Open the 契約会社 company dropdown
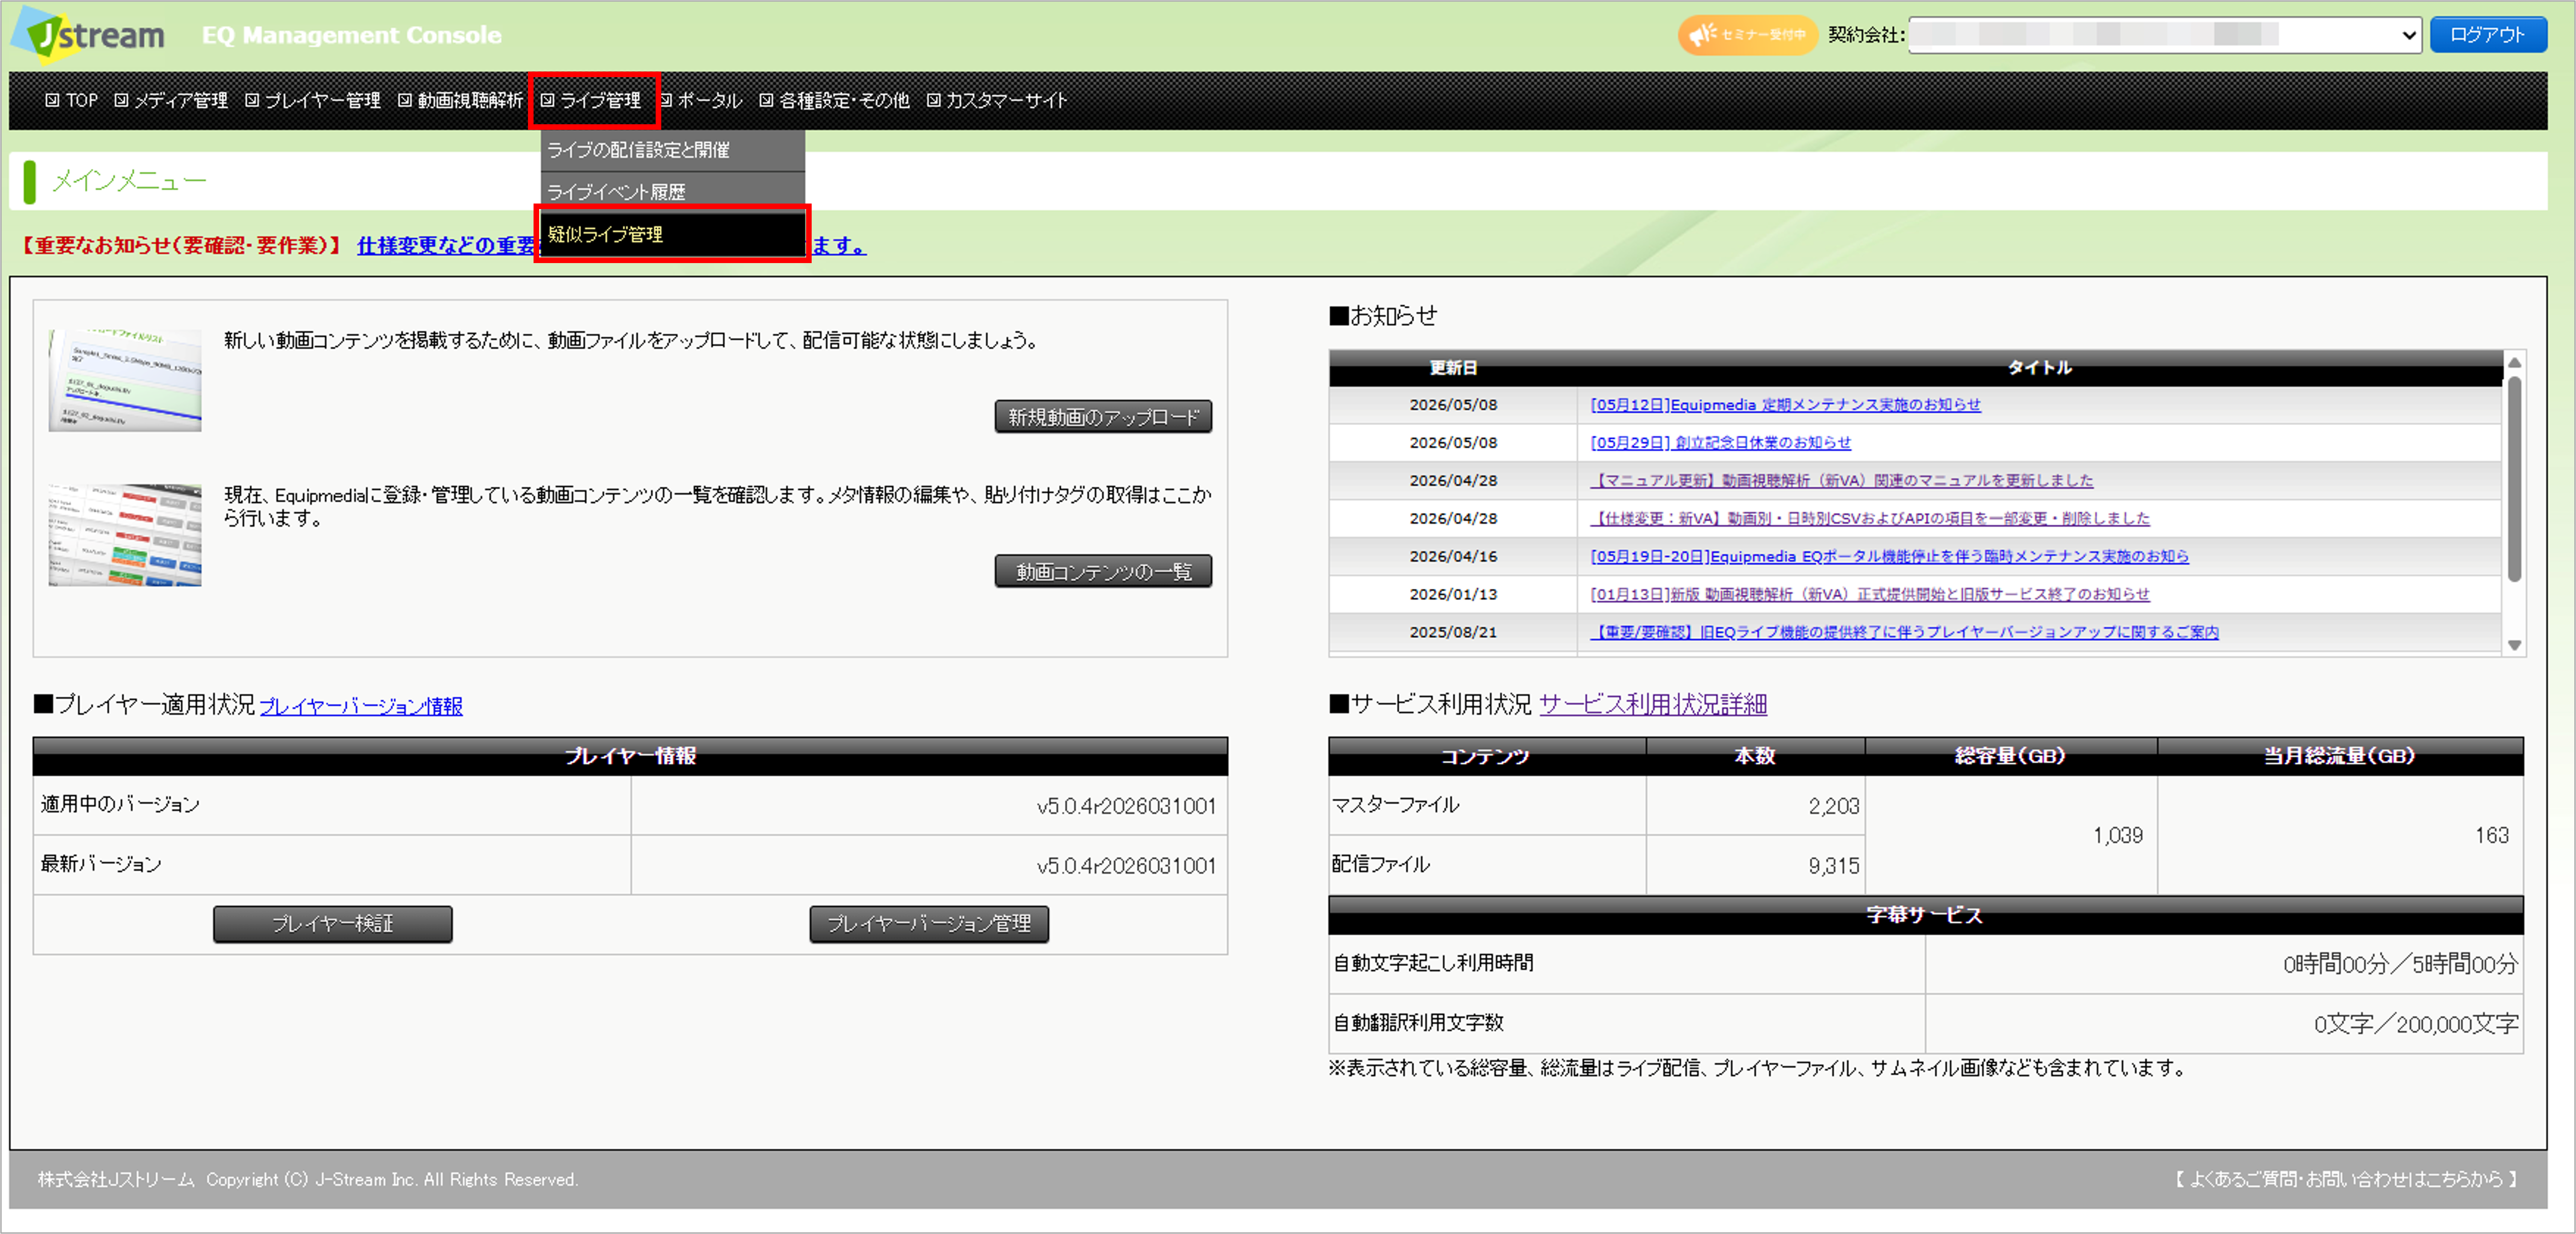Viewport: 2576px width, 1234px height. 2164,35
